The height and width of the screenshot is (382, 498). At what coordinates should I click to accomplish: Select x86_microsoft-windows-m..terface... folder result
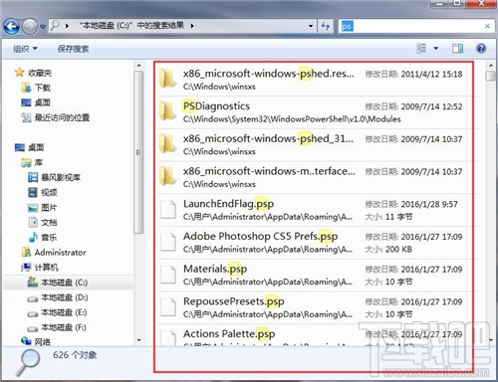315,177
